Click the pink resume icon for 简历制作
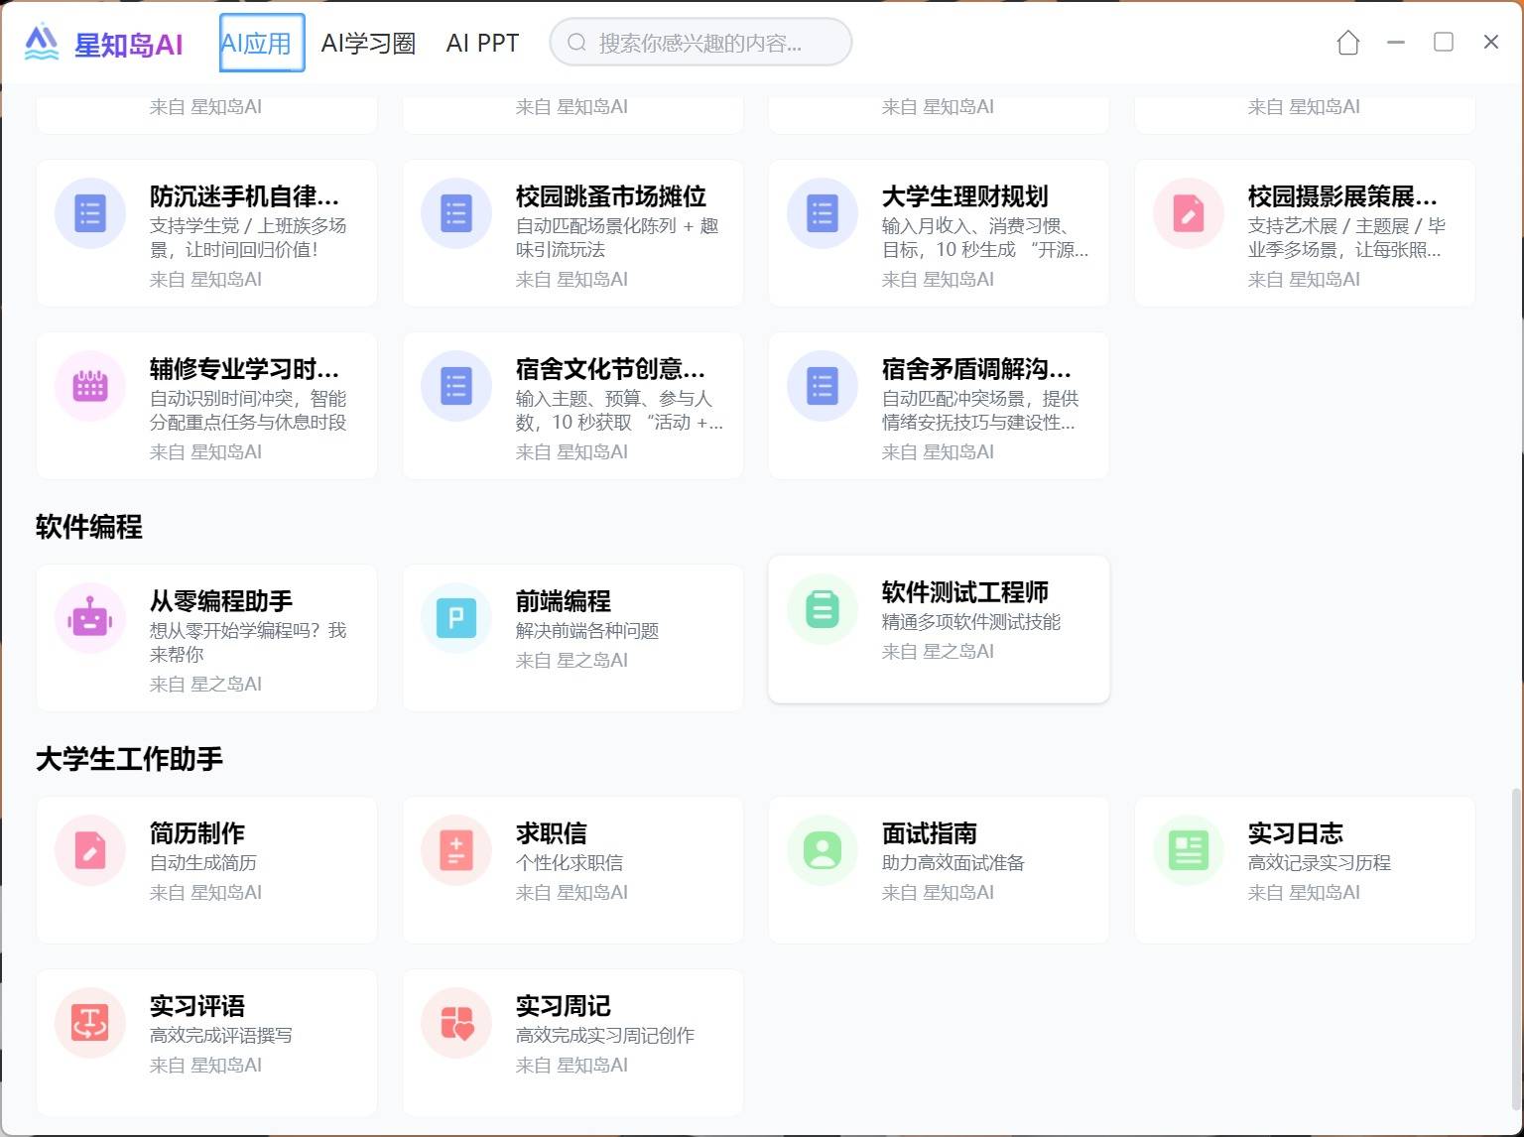The image size is (1524, 1137). (x=90, y=850)
